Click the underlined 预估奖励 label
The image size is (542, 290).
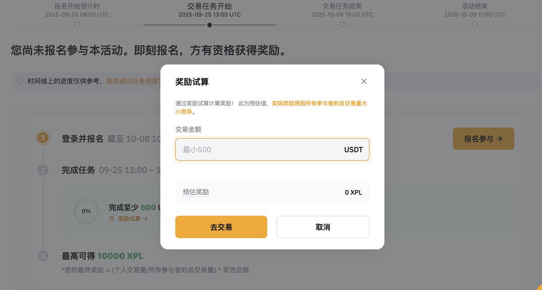(x=196, y=192)
